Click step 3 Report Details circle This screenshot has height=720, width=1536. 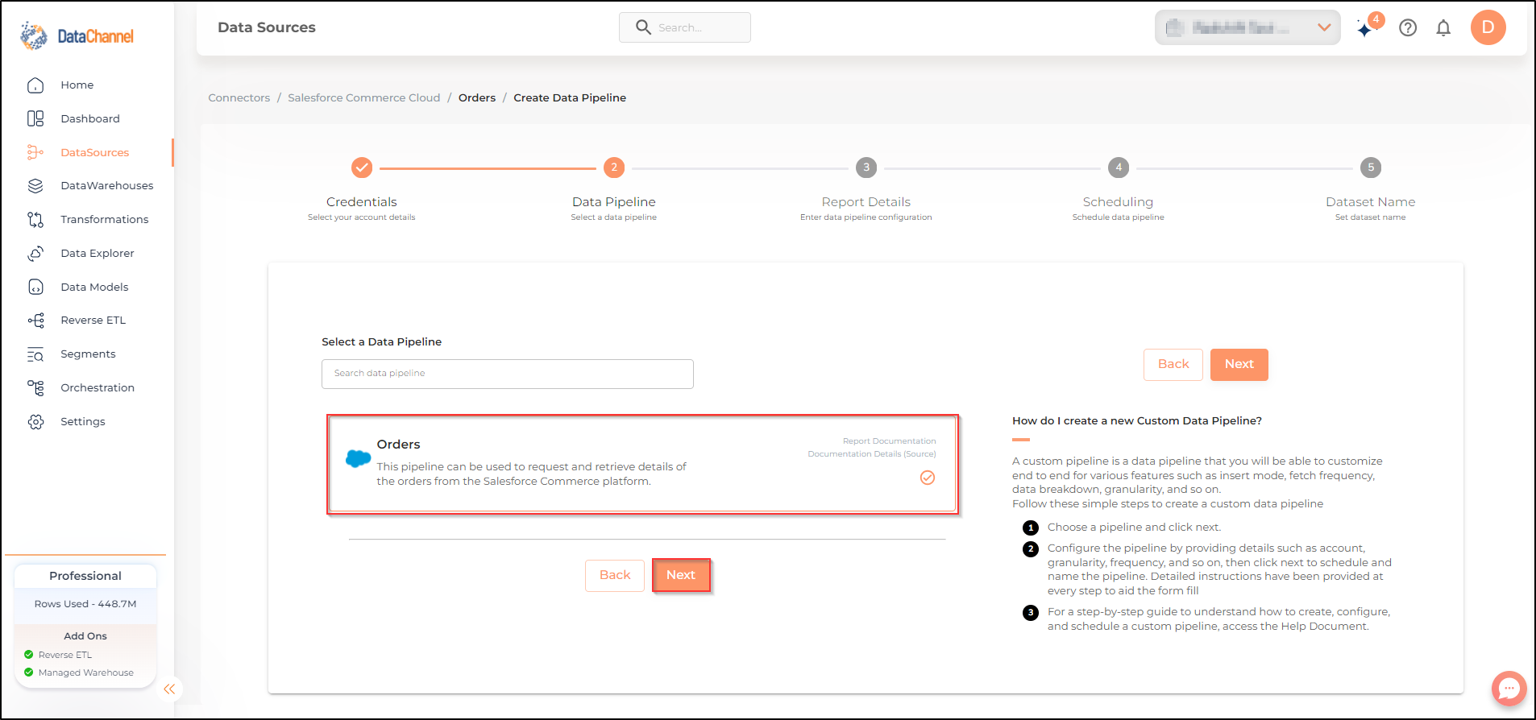click(866, 168)
